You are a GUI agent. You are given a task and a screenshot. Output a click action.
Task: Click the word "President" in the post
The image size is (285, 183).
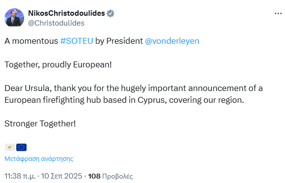coord(125,41)
